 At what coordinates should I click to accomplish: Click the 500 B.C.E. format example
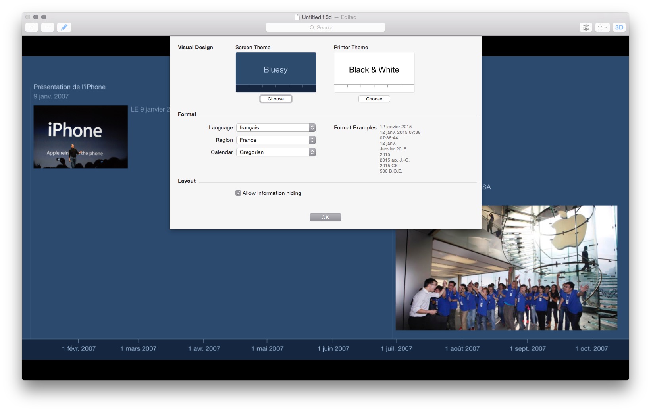click(391, 171)
